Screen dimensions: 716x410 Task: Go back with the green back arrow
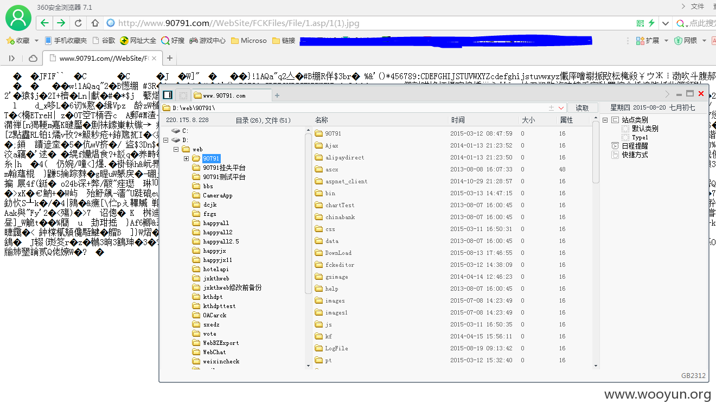click(45, 23)
